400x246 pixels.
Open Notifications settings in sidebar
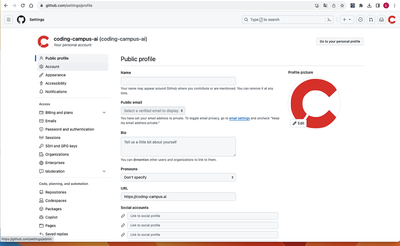73,92
